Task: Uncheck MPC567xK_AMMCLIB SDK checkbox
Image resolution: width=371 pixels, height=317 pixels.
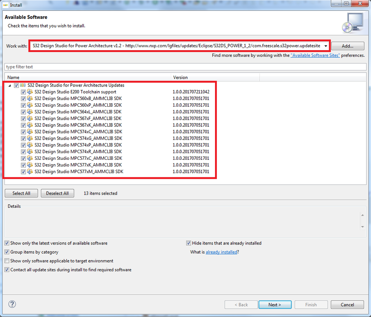Action: click(23, 125)
